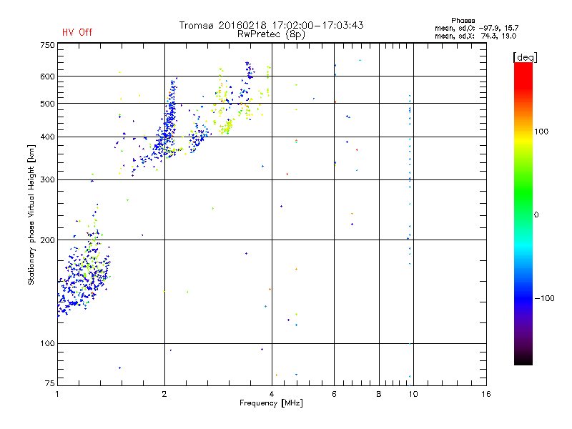Click the dense blue echo cluster near 1 MHz
Viewport: 572px width, 429px height.
point(83,275)
